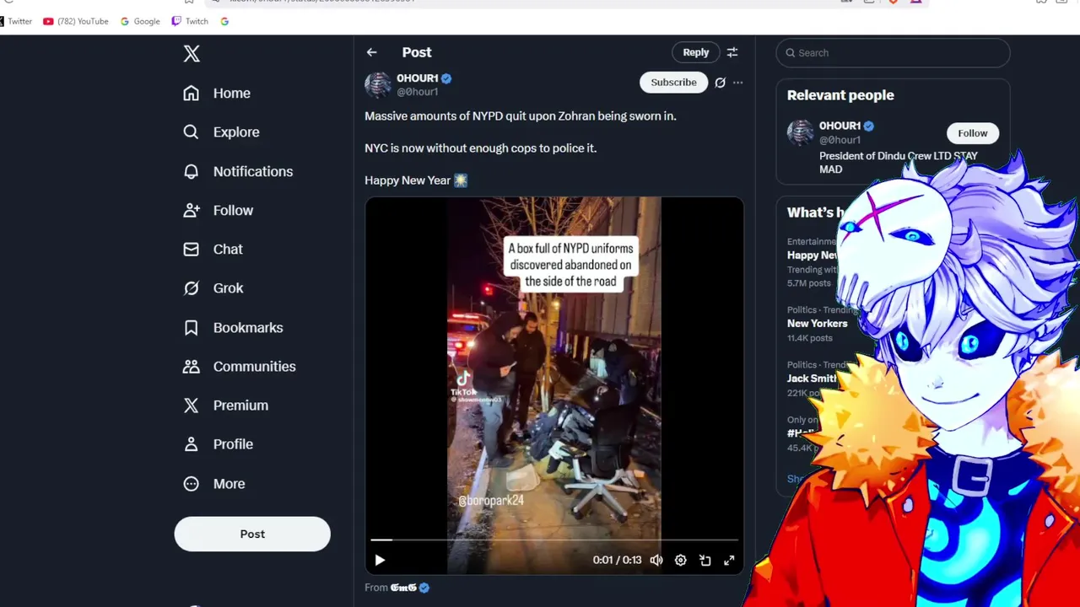Open the Twitter bookmark in bookmarks bar
The width and height of the screenshot is (1080, 607).
[x=16, y=21]
